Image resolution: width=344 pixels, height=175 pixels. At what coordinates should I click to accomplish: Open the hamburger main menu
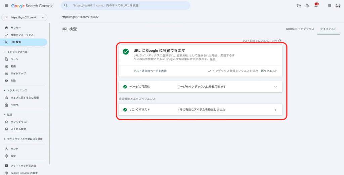click(6, 6)
